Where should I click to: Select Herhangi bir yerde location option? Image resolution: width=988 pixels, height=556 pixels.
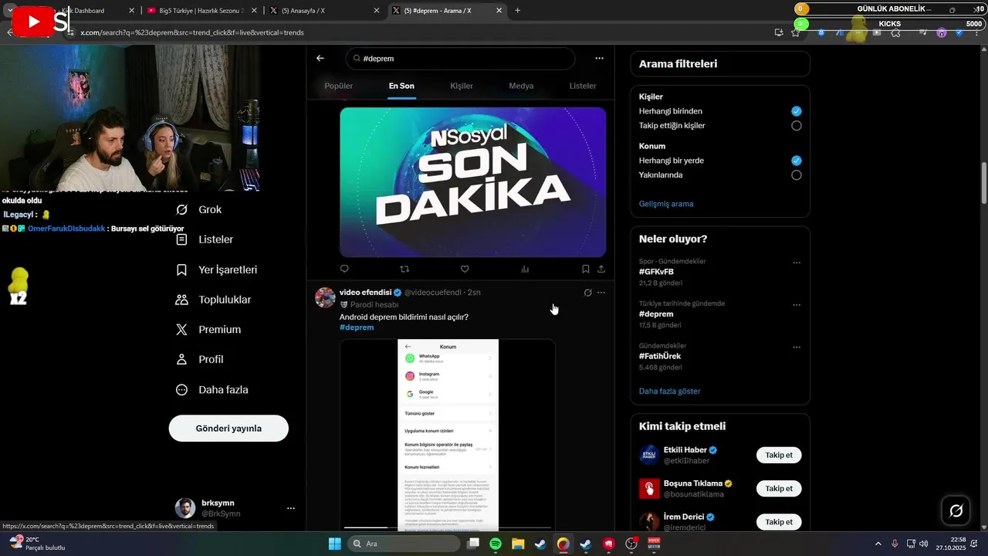tap(797, 161)
